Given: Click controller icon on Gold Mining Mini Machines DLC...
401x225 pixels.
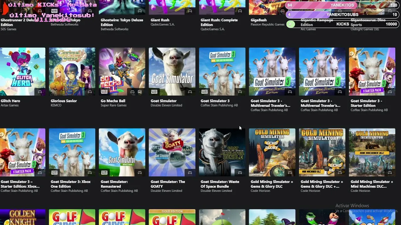Looking at the screenshot, I should tap(390, 172).
